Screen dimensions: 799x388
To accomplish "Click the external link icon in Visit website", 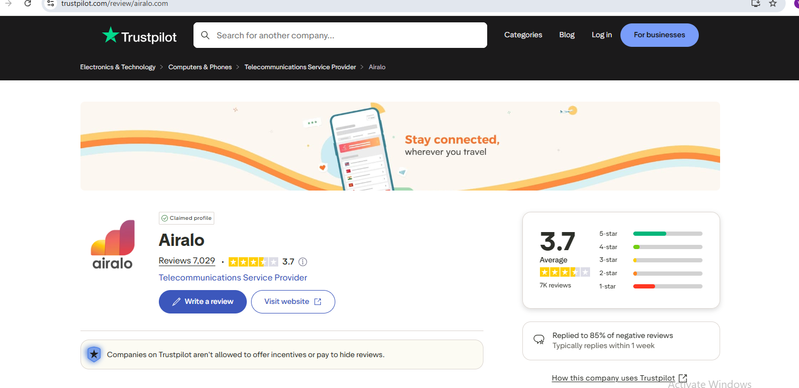I will point(318,302).
